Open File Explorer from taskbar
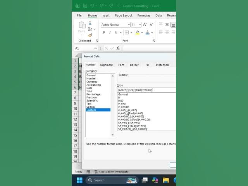Viewport: 248px width, 186px height. pos(166,180)
